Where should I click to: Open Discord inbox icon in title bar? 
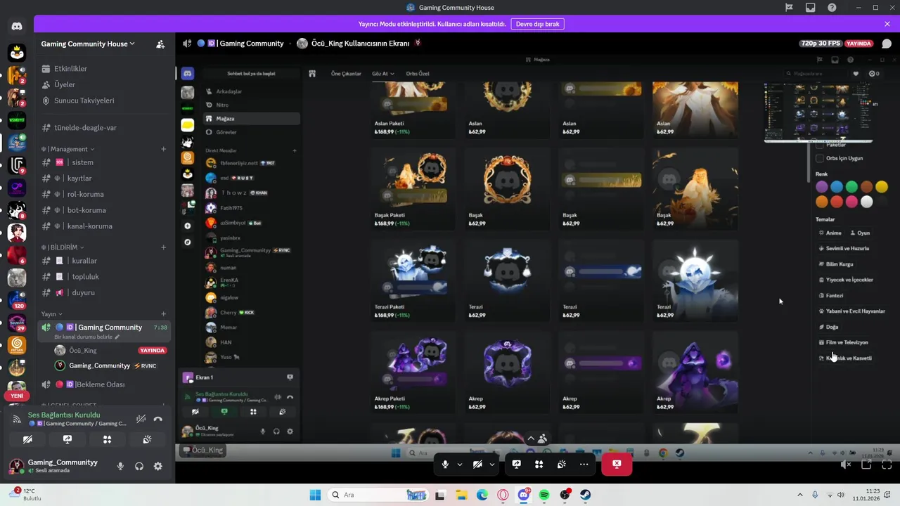(x=811, y=8)
